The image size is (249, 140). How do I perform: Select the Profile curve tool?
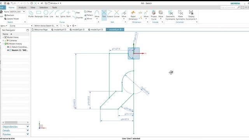(x=31, y=14)
